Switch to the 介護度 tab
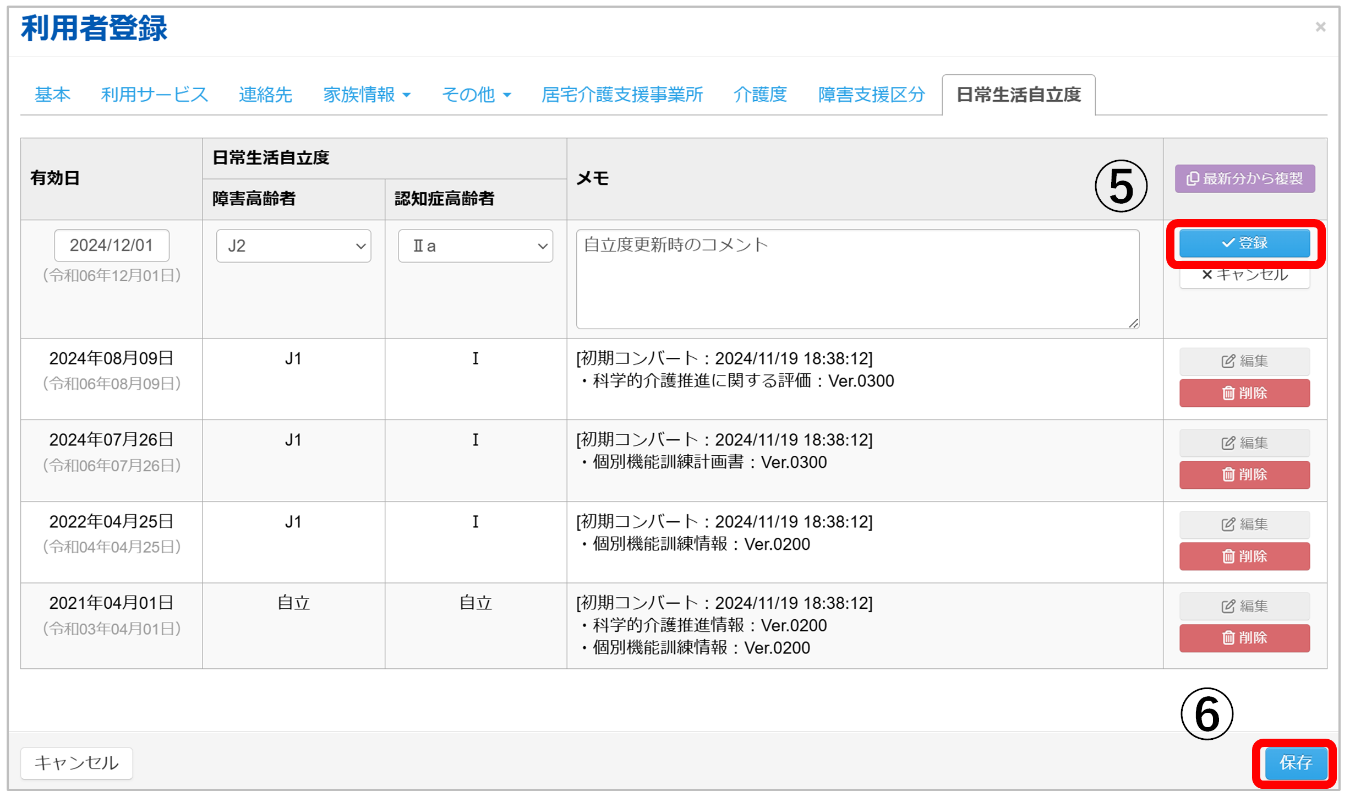This screenshot has width=1350, height=802. pos(759,95)
